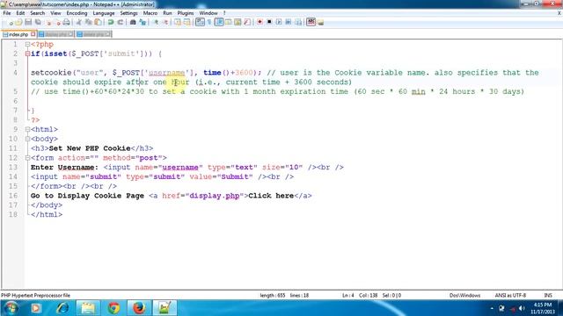Close the index.php tab
Screen dimensions: 563x316
click(33, 34)
